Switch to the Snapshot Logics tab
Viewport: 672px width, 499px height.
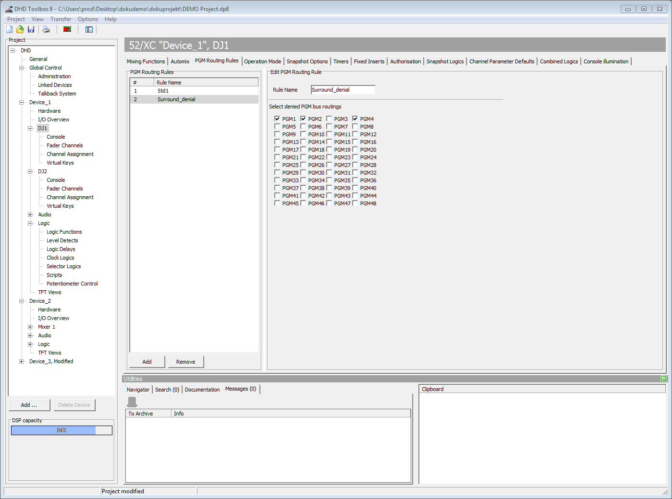point(445,61)
